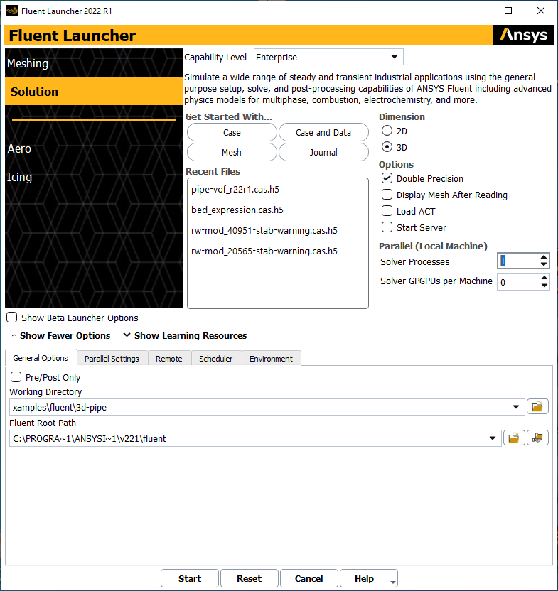The height and width of the screenshot is (591, 558).
Task: Close the Fluent Launcher window
Action: [541, 11]
